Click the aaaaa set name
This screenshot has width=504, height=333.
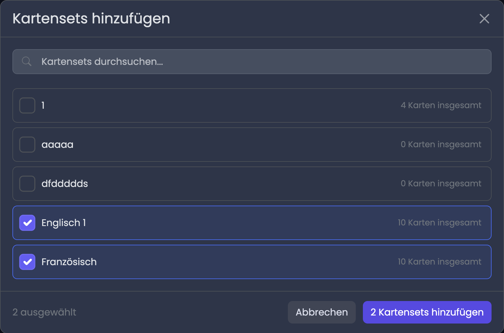[57, 145]
